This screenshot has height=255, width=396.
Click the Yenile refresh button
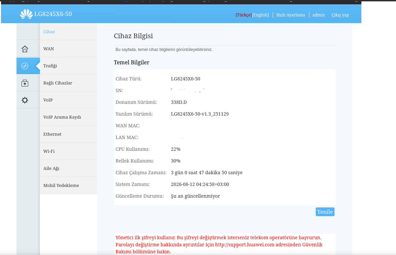point(325,212)
